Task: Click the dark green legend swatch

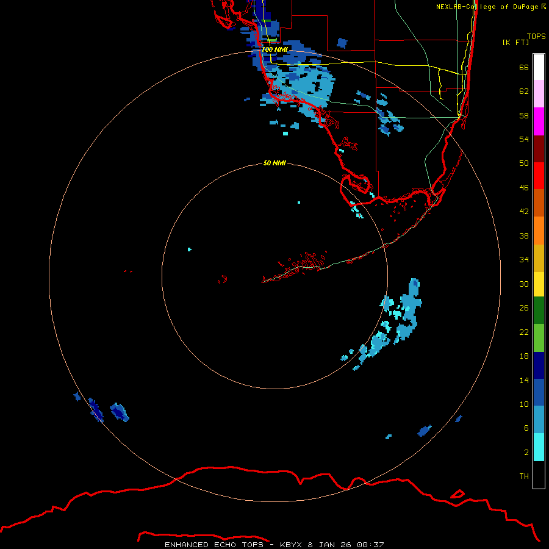Action: 539,310
